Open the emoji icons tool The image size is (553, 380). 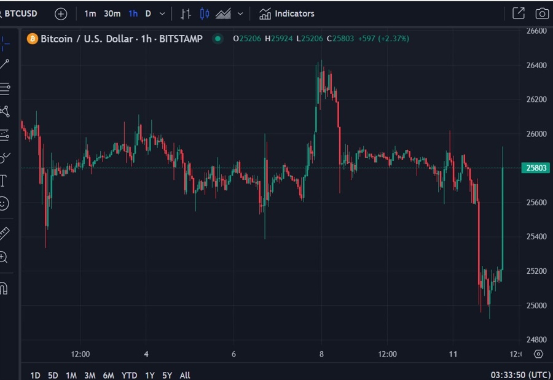(x=4, y=203)
